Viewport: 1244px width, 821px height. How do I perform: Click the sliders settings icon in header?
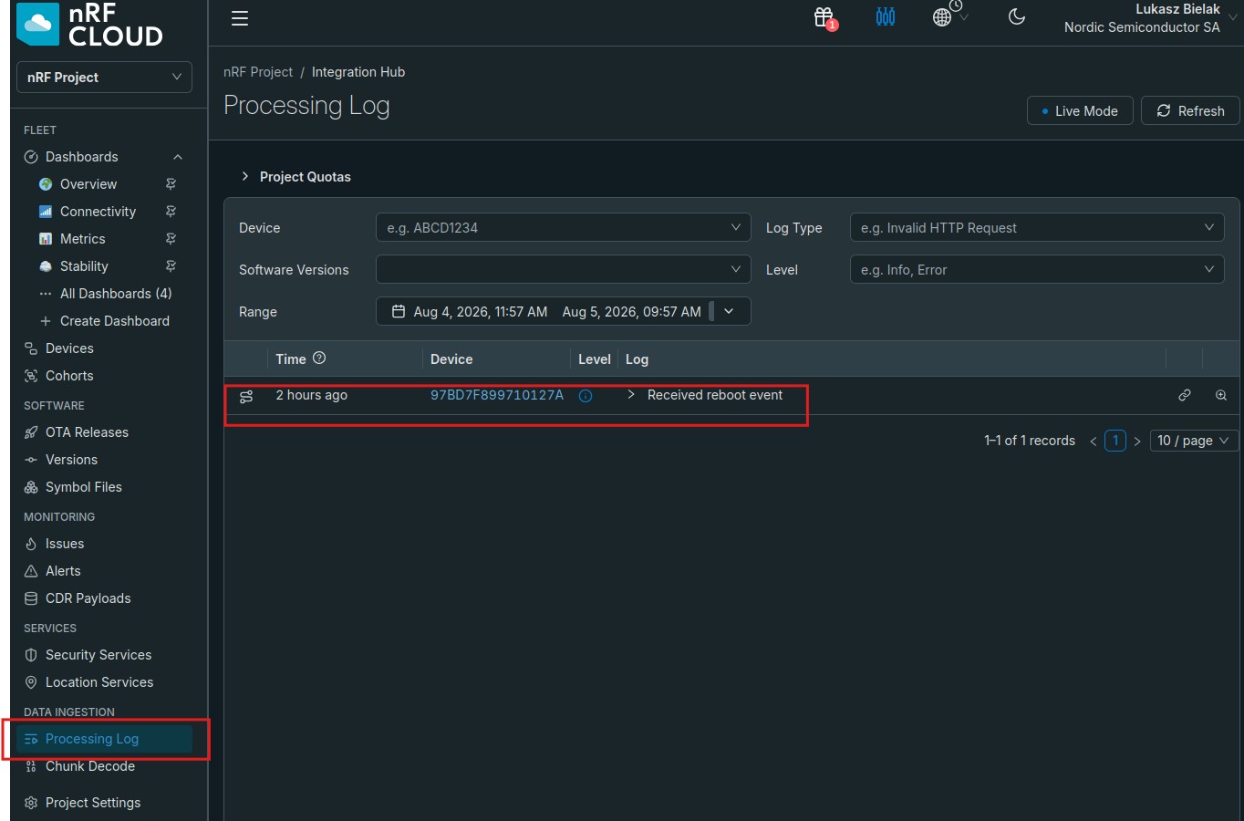point(886,17)
